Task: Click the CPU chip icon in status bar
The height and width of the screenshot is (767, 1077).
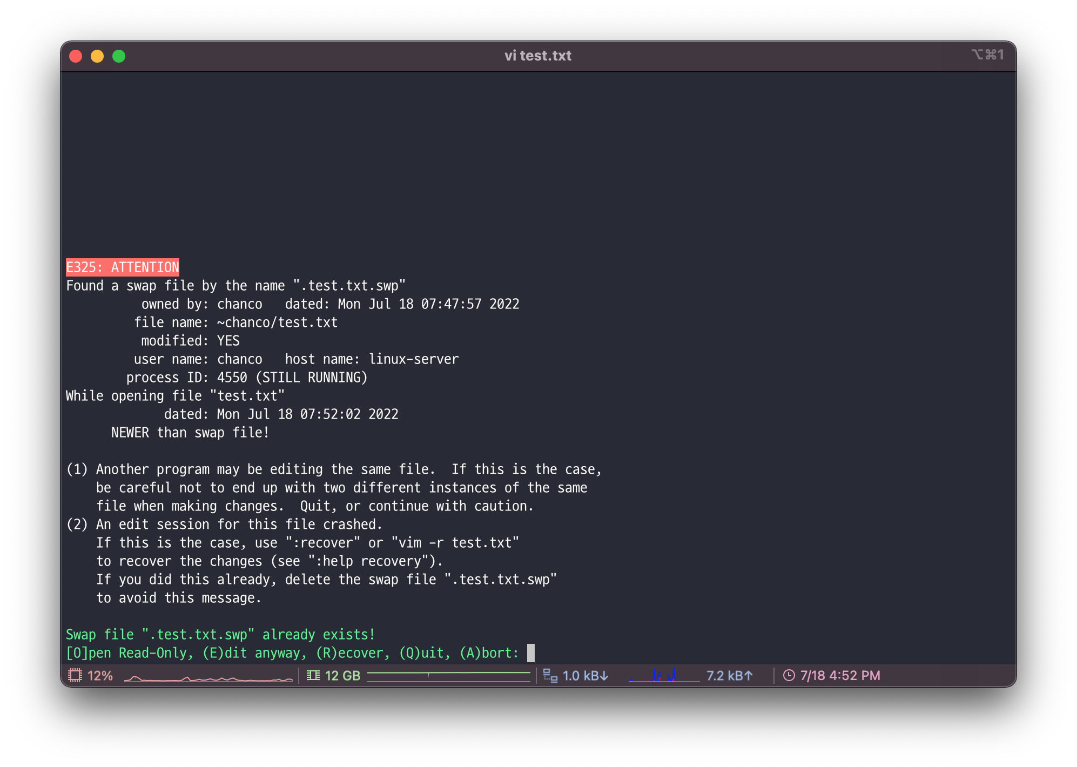Action: click(x=75, y=675)
